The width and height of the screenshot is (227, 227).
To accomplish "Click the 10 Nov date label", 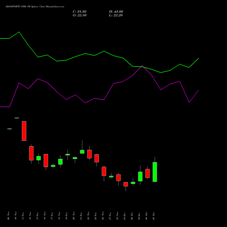I will coord(15,216).
